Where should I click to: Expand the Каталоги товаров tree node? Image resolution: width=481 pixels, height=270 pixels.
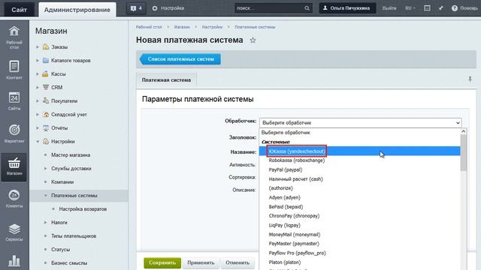[x=38, y=60]
